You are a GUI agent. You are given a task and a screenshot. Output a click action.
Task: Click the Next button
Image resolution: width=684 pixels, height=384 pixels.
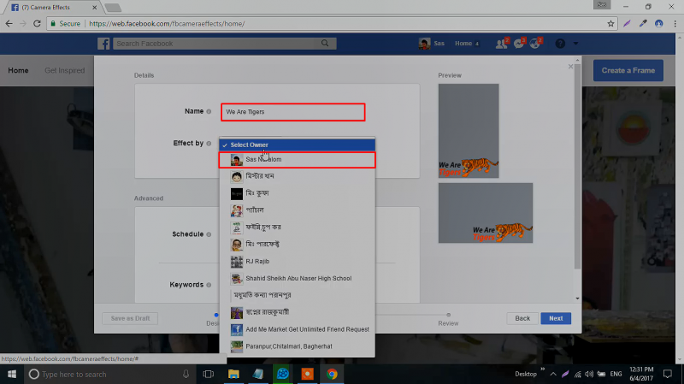[556, 318]
